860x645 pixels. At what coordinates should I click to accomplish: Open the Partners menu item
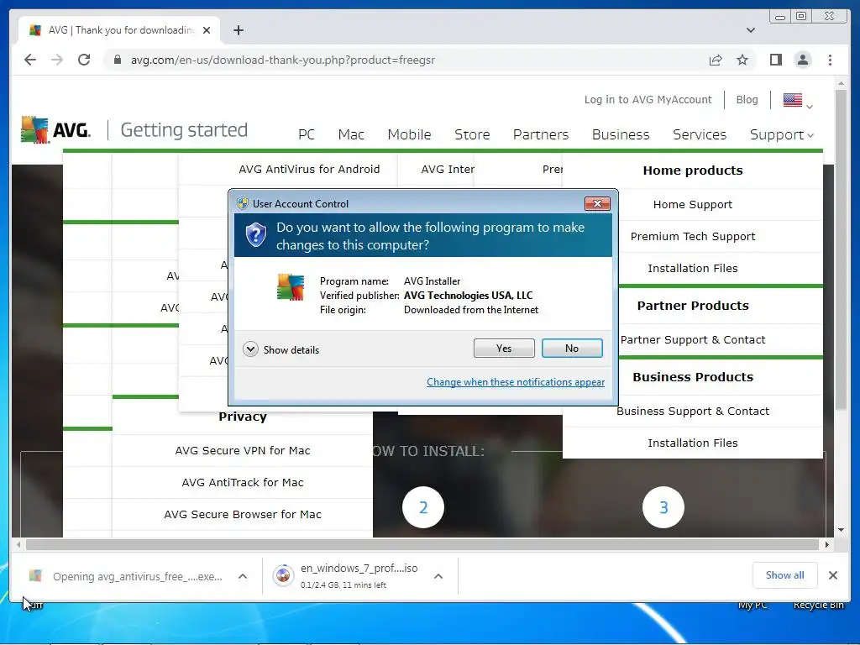coord(541,134)
